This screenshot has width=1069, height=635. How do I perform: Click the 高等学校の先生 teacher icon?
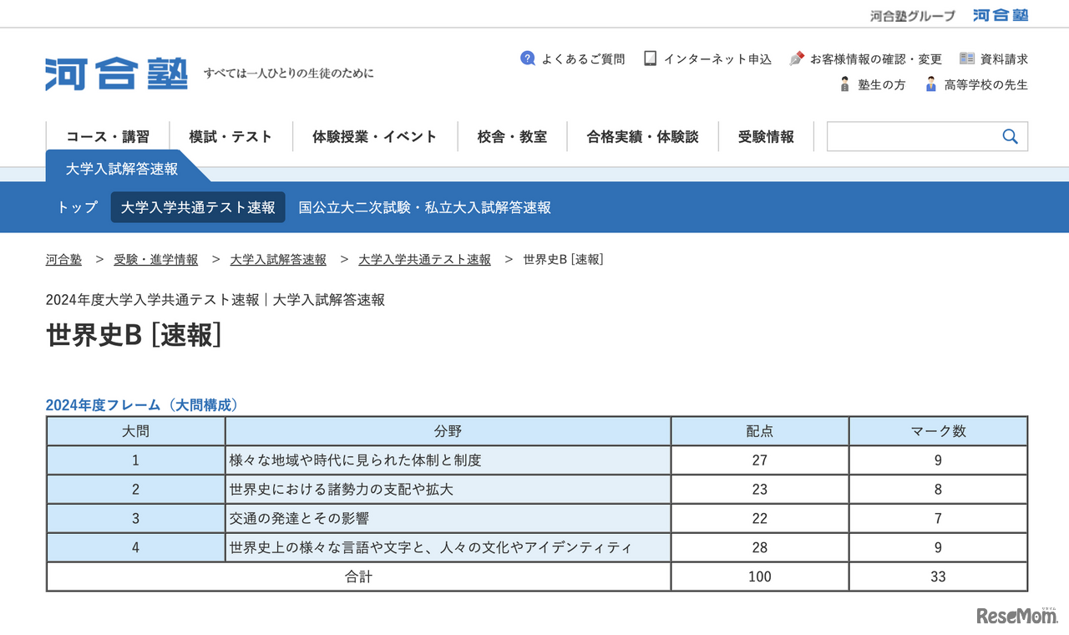(x=930, y=84)
